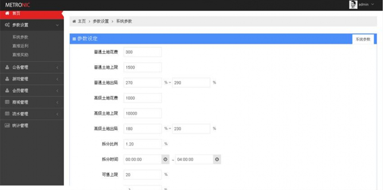The image size is (383, 190).
Task: Expand the 公告管理 menu chevron
Action: click(x=57, y=67)
